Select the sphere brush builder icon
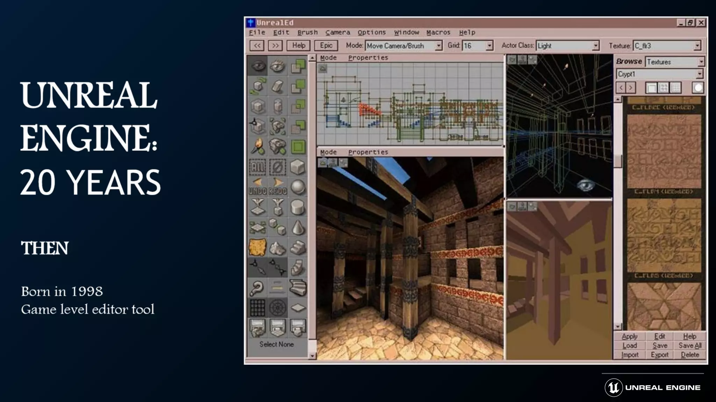 298,187
